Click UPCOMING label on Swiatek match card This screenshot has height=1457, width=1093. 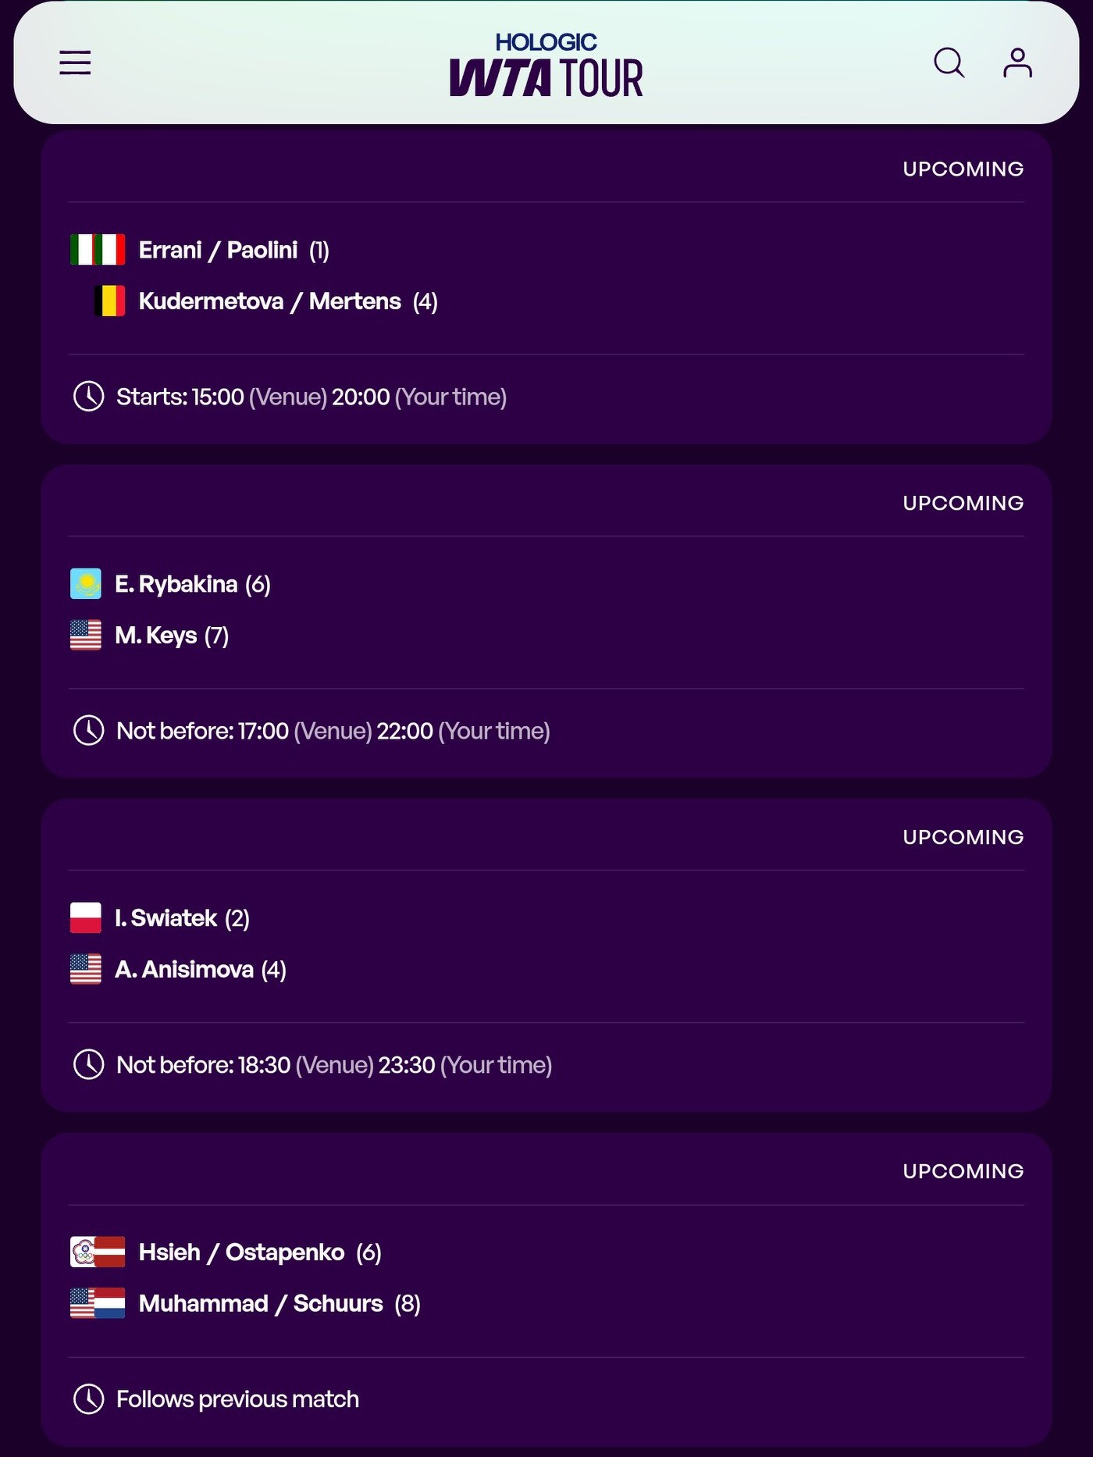click(x=963, y=837)
